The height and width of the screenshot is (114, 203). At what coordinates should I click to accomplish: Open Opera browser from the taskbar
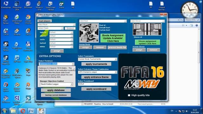[23, 111]
